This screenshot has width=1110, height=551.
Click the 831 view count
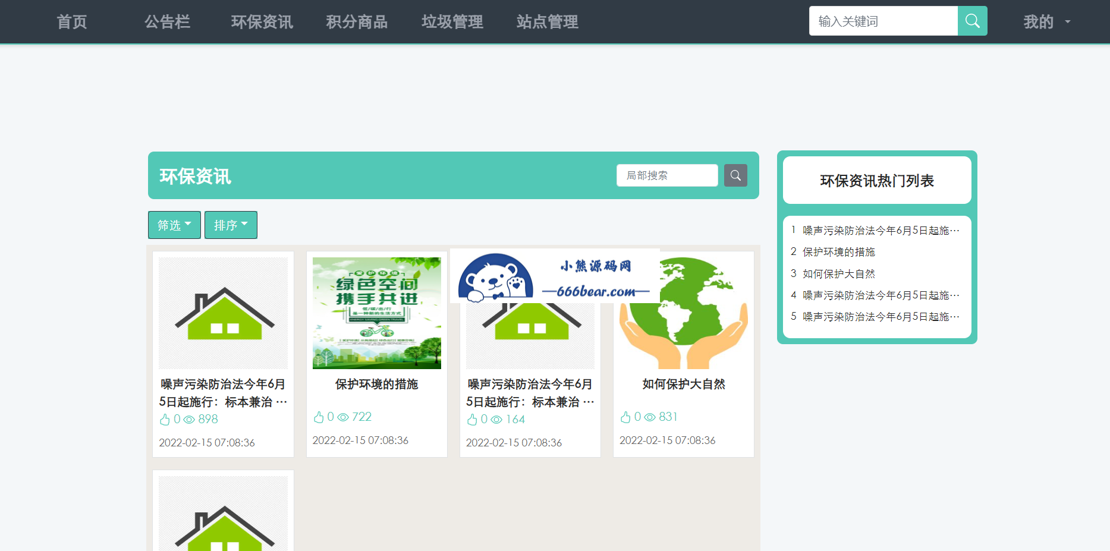click(x=668, y=417)
